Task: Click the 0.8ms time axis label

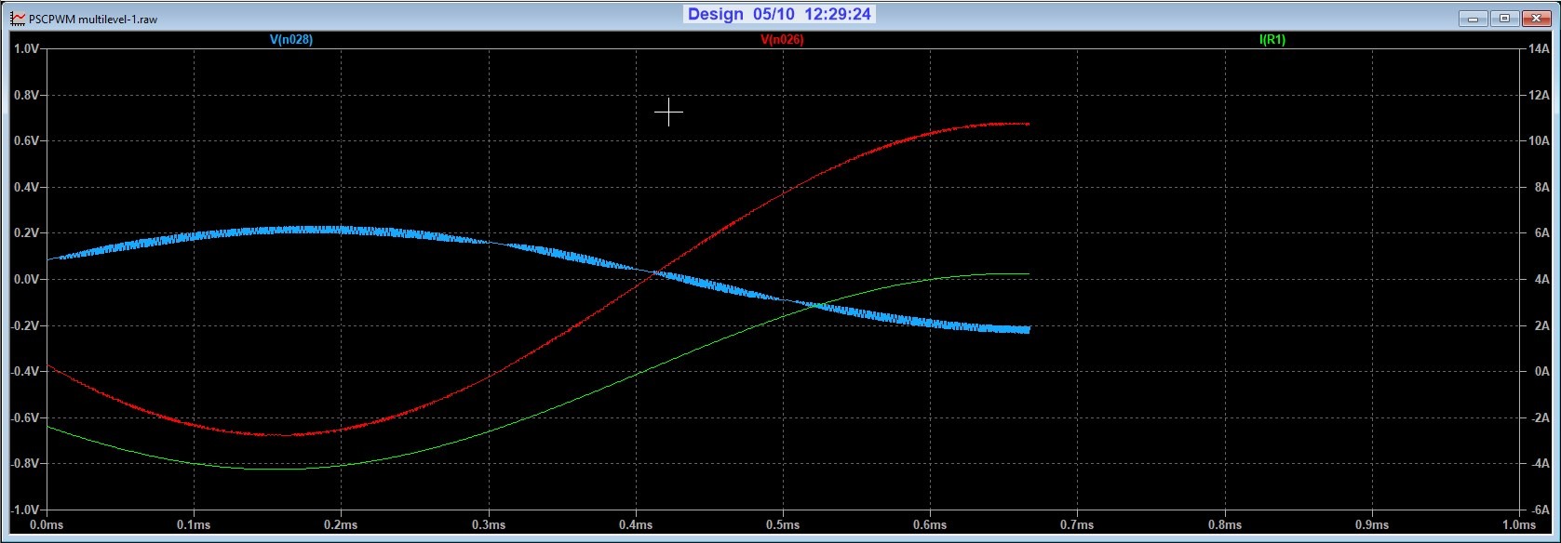Action: [1225, 525]
